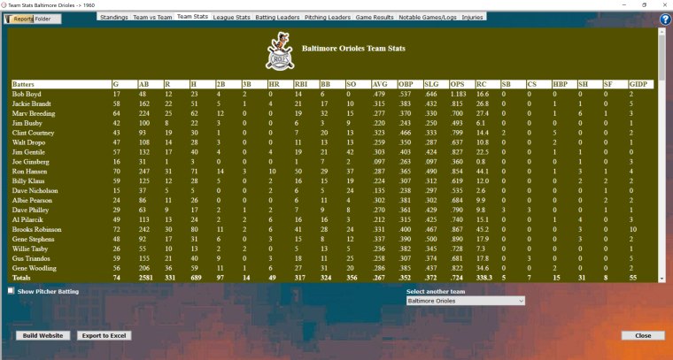The image size is (673, 360).
Task: Click the HR column header
Action: point(280,84)
